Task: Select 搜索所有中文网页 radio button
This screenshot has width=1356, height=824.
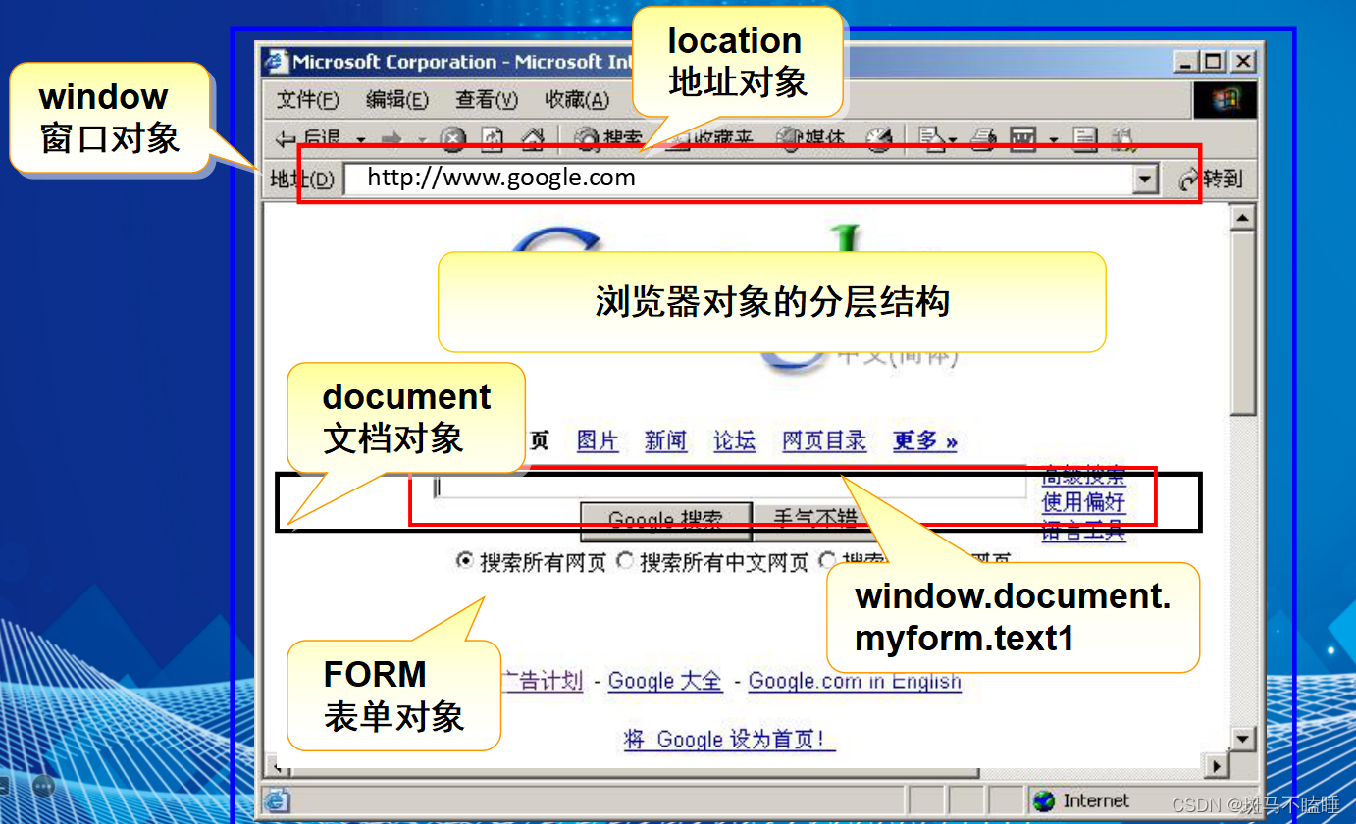Action: [625, 561]
